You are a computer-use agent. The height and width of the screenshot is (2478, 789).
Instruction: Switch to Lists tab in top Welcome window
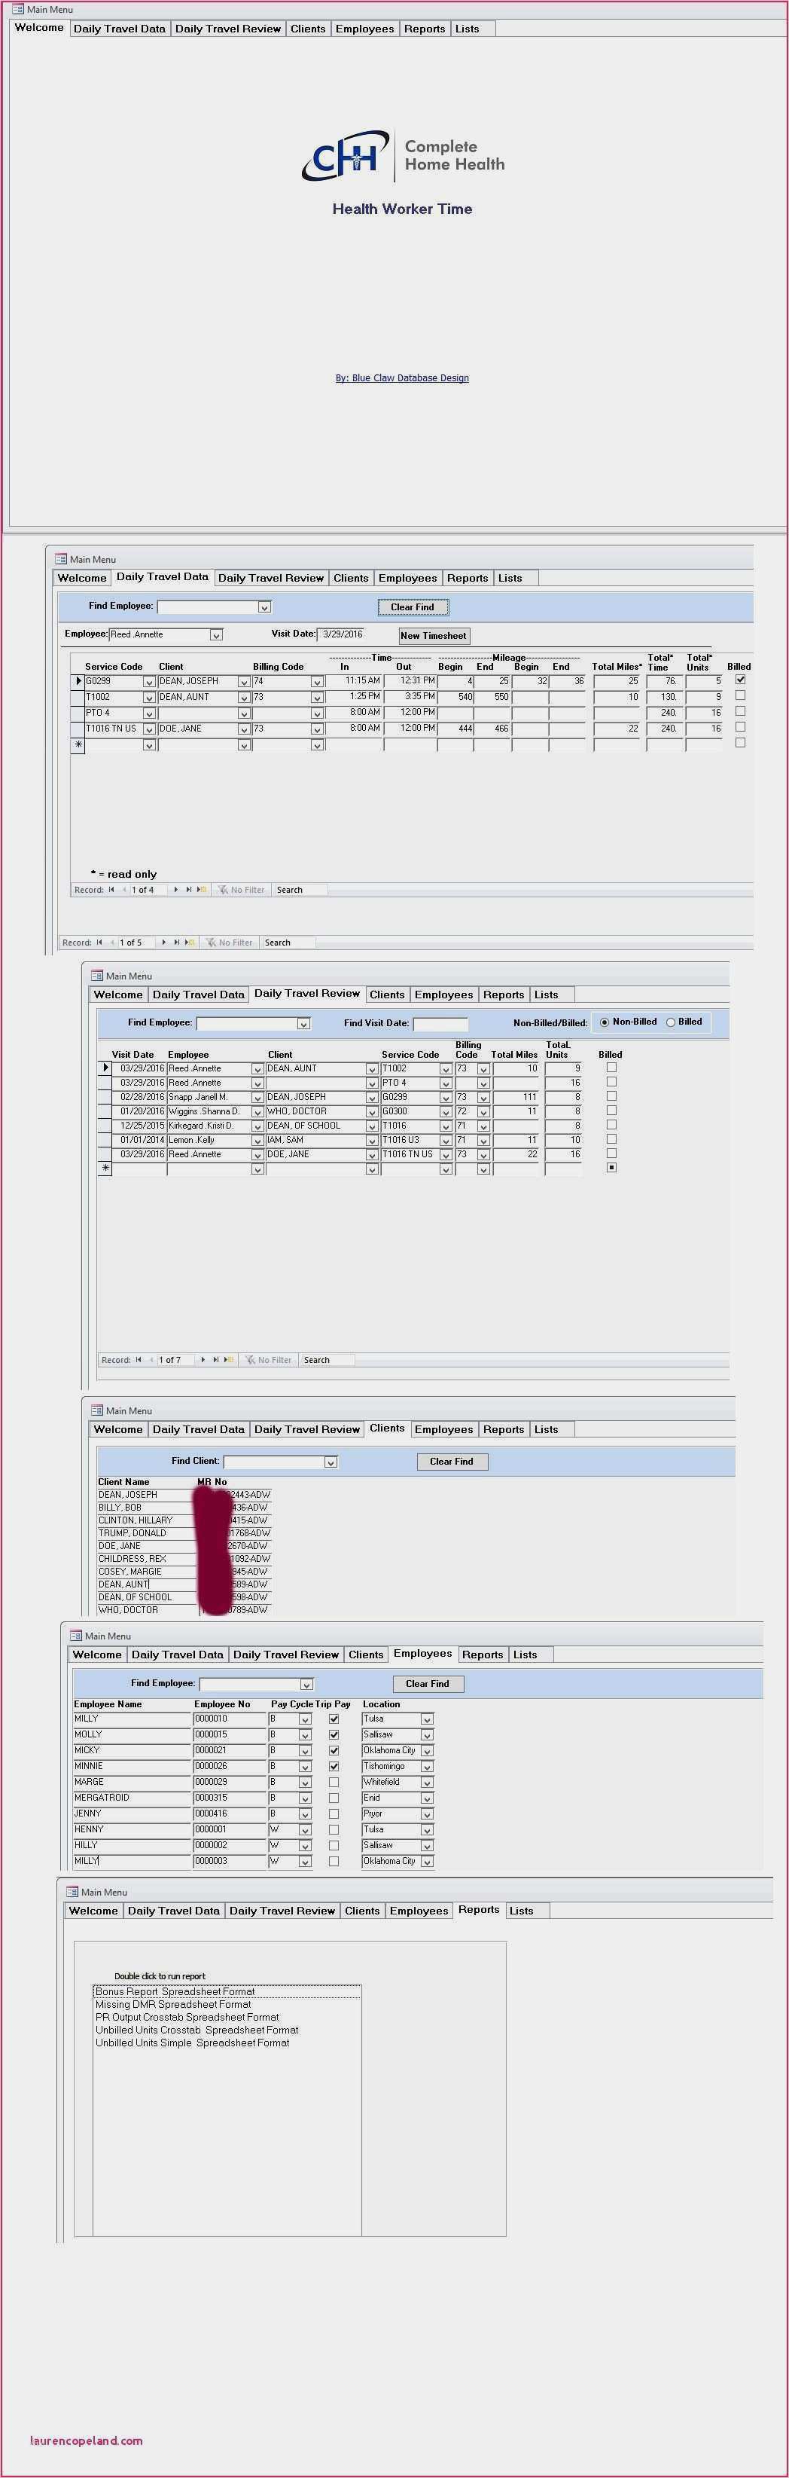click(x=467, y=29)
